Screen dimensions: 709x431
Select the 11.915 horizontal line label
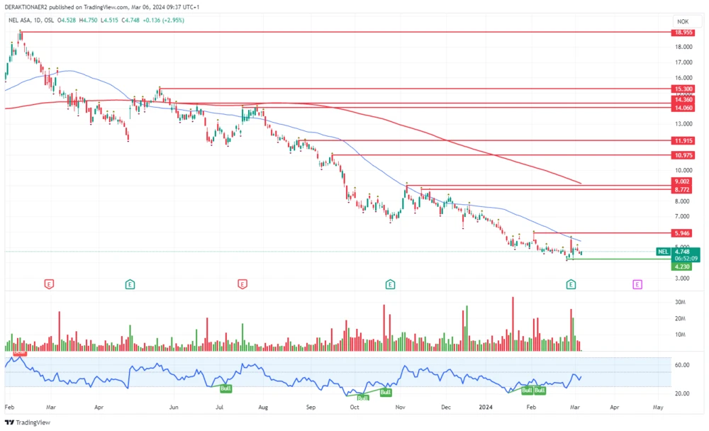tap(683, 141)
